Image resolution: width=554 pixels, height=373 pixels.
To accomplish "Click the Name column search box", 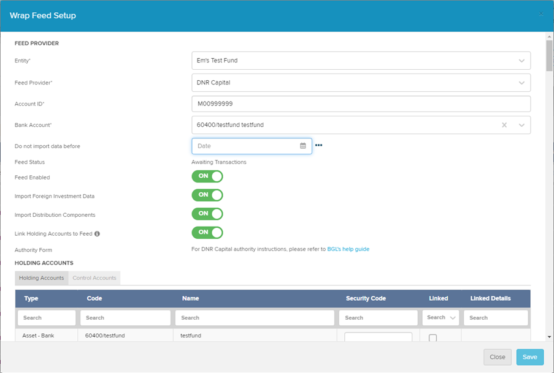I will pyautogui.click(x=255, y=318).
